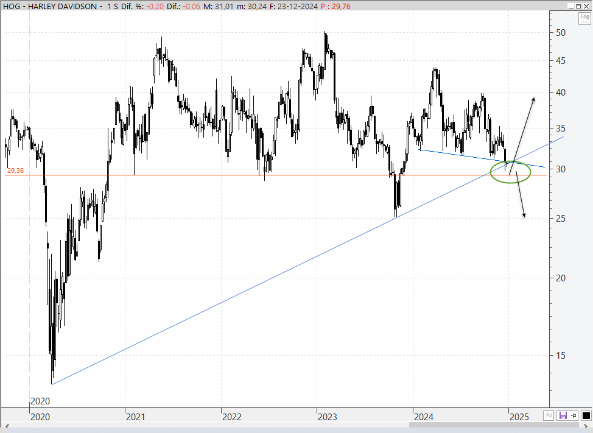Click the scrollbar right arrow
The image size is (593, 433).
click(x=586, y=426)
